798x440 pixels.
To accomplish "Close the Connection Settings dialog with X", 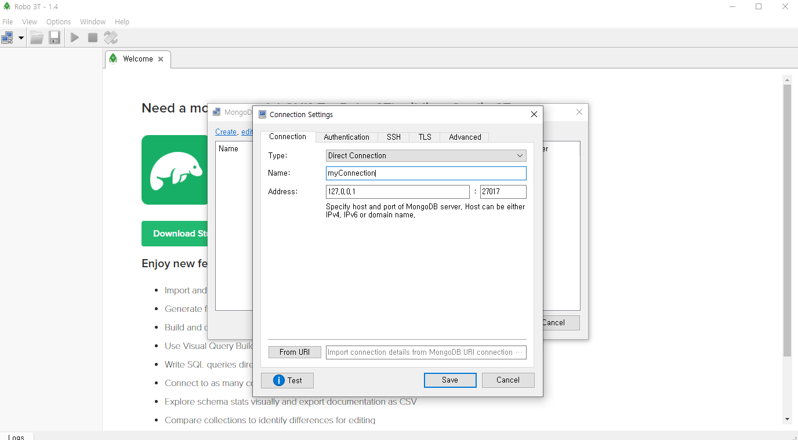I will tap(534, 114).
